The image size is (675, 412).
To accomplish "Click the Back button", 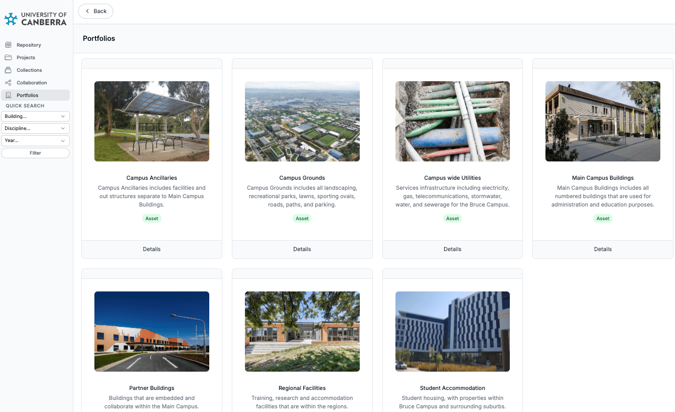I will point(95,11).
